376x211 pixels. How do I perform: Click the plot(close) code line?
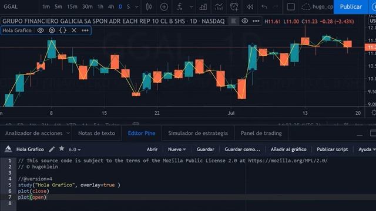(33, 191)
